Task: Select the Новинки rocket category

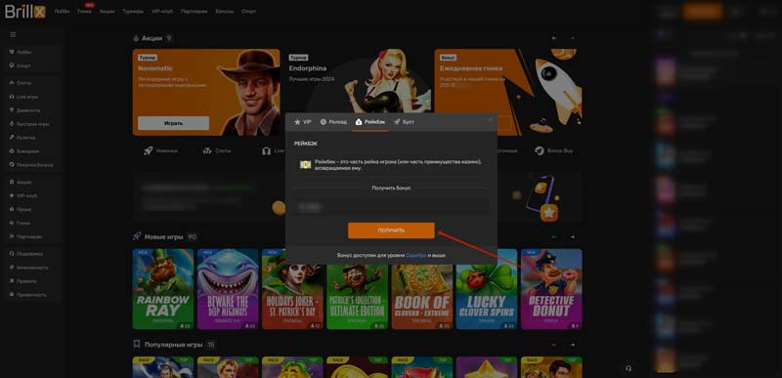Action: click(x=160, y=150)
